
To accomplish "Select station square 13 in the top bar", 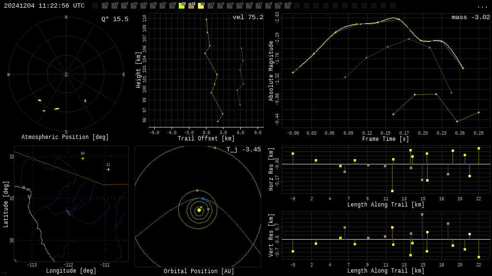I will click(x=220, y=6).
